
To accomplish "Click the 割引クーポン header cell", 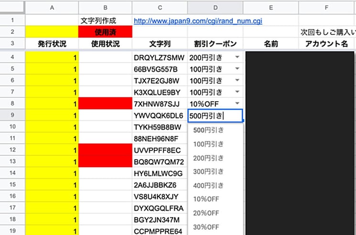I will pos(215,44).
